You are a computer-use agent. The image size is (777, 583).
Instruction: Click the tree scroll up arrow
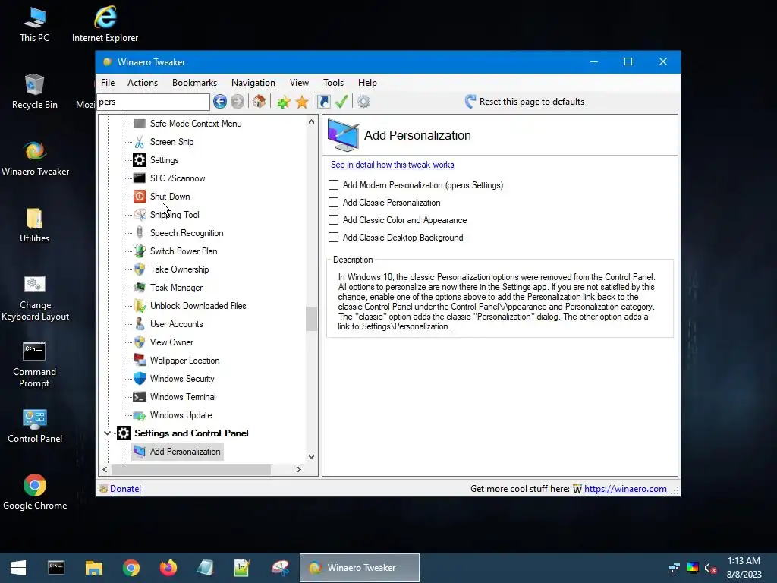311,121
